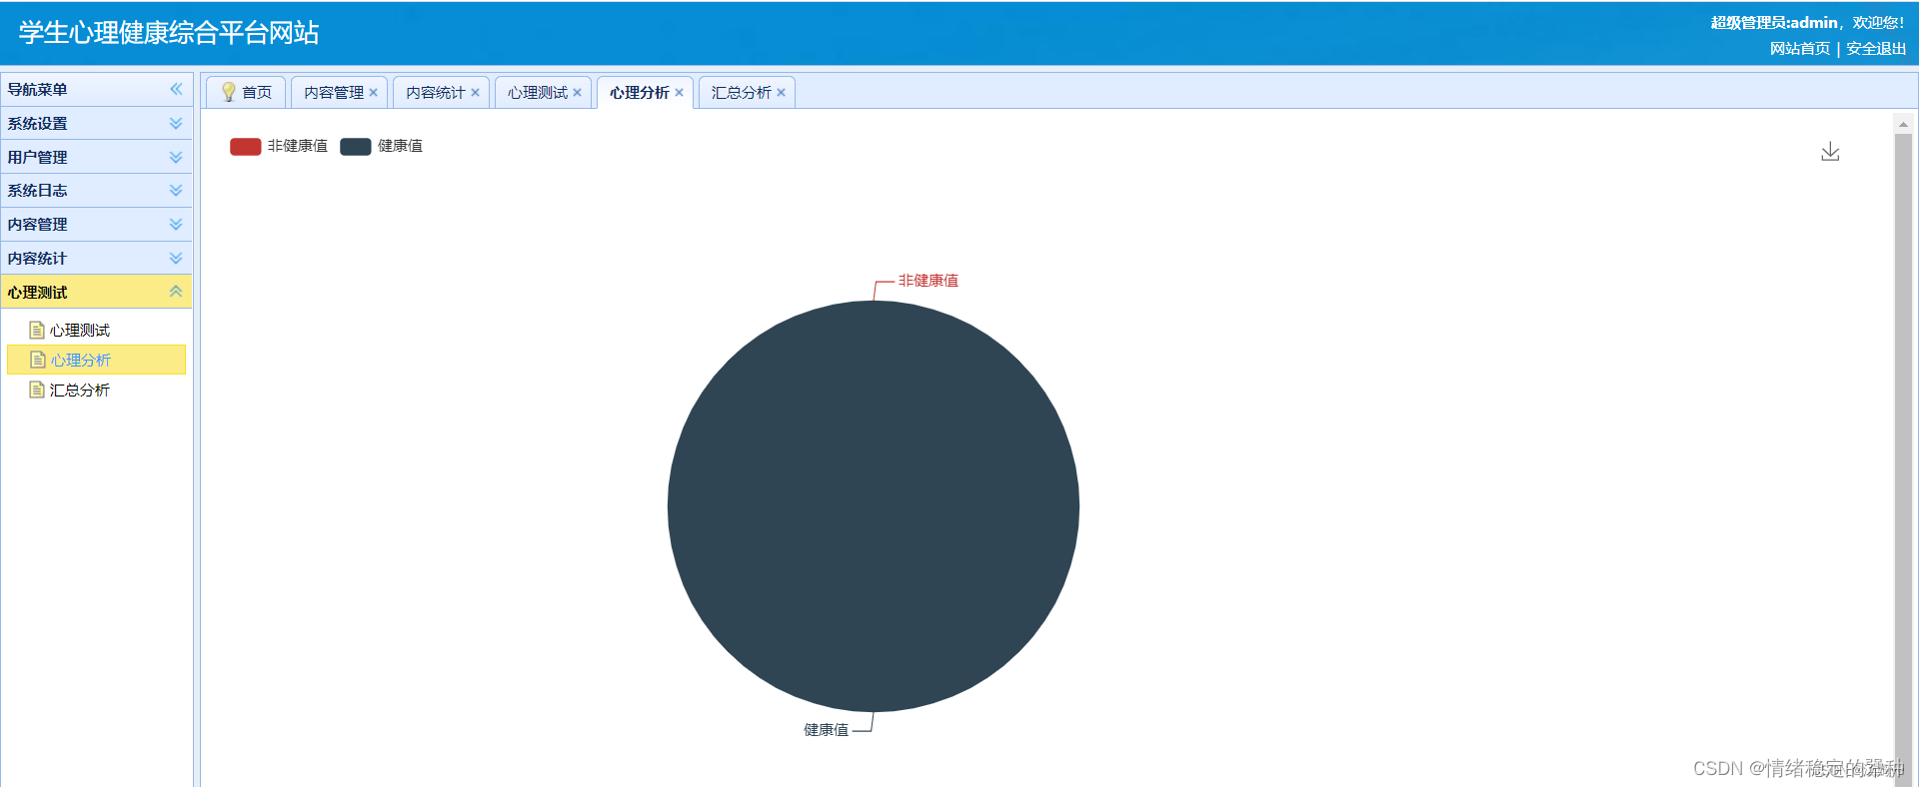Click the dark 健康值 pie slice
The height and width of the screenshot is (787, 1919).
tap(874, 506)
